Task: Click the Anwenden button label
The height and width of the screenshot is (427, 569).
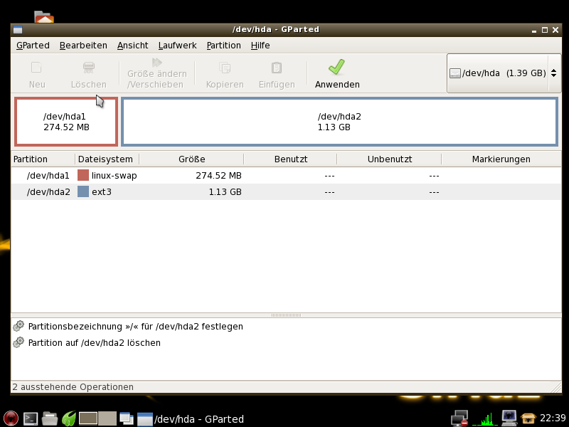Action: click(337, 84)
